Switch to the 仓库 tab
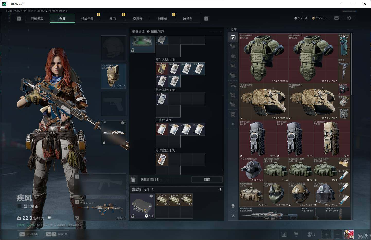This screenshot has width=371, height=240. coord(62,19)
